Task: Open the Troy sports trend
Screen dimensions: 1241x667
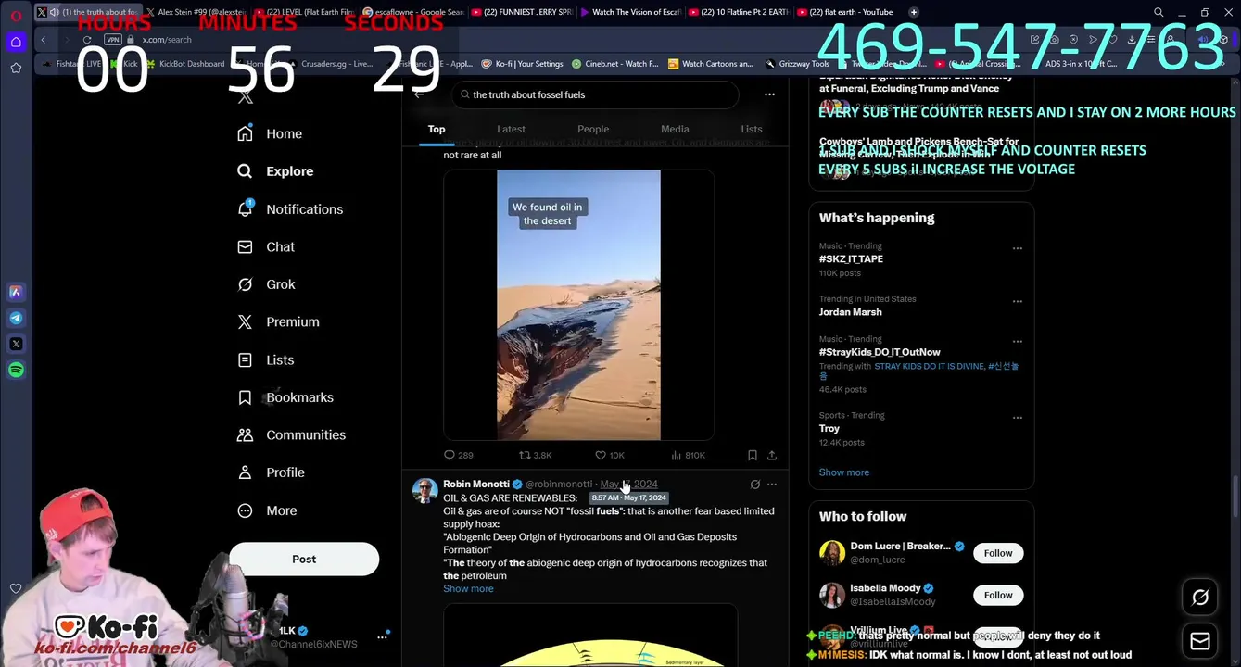Action: 829,428
